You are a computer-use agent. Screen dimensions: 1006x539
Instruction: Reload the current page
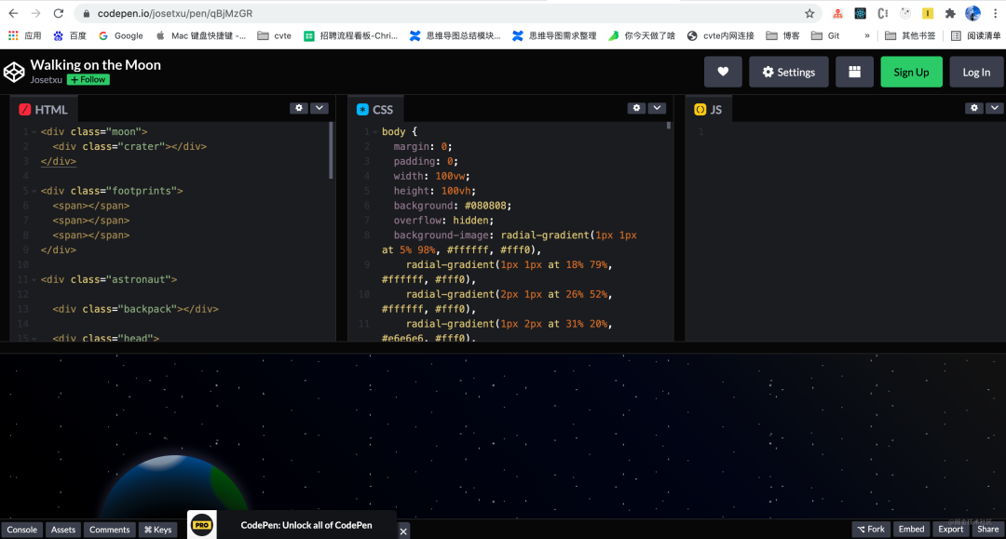(x=59, y=13)
